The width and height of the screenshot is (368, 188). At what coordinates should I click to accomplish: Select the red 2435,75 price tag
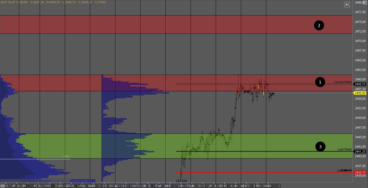pos(360,172)
